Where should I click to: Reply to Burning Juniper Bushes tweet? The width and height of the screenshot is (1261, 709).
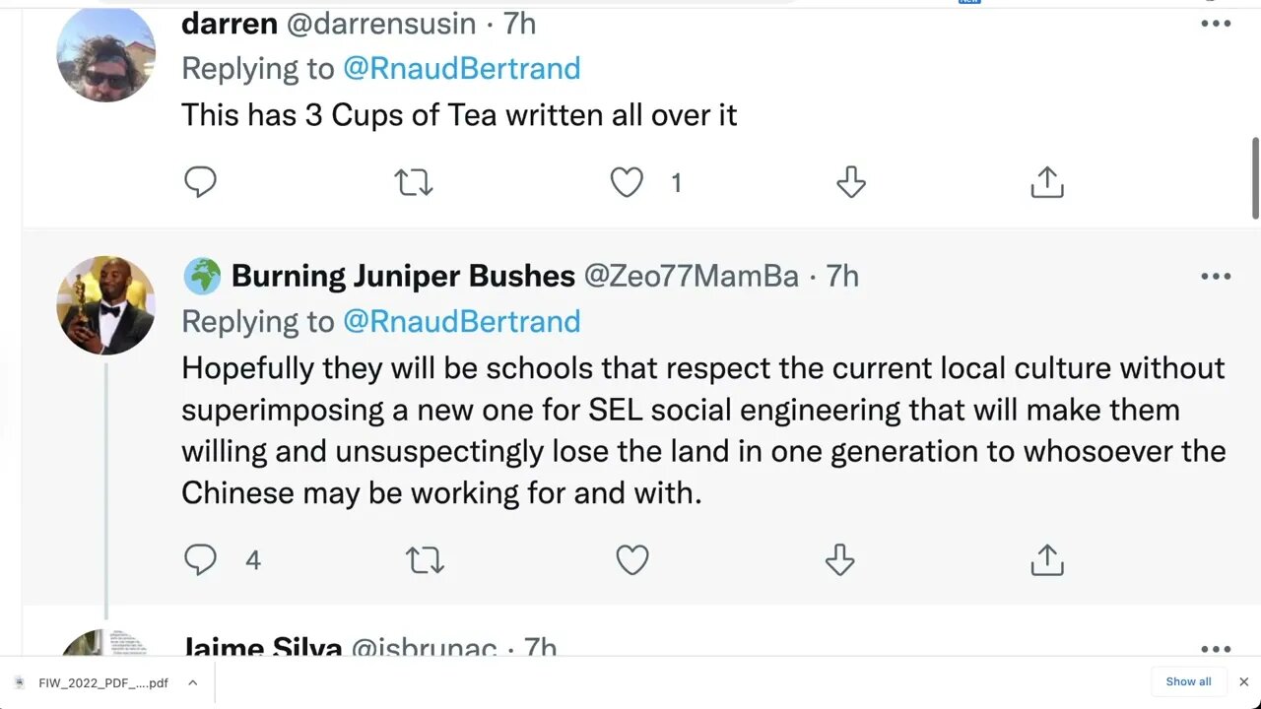[200, 559]
